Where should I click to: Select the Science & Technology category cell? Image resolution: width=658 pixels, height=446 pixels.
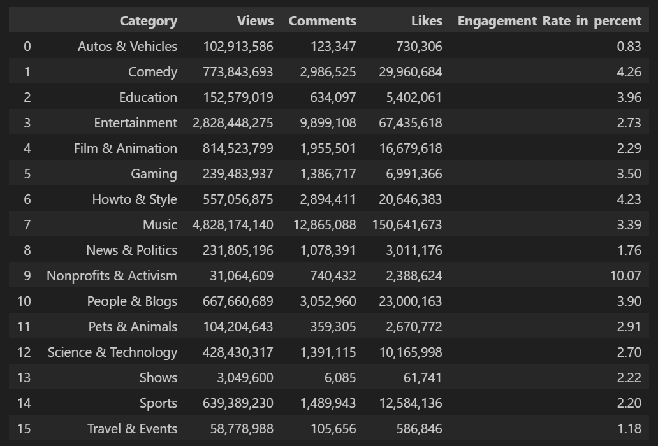112,352
